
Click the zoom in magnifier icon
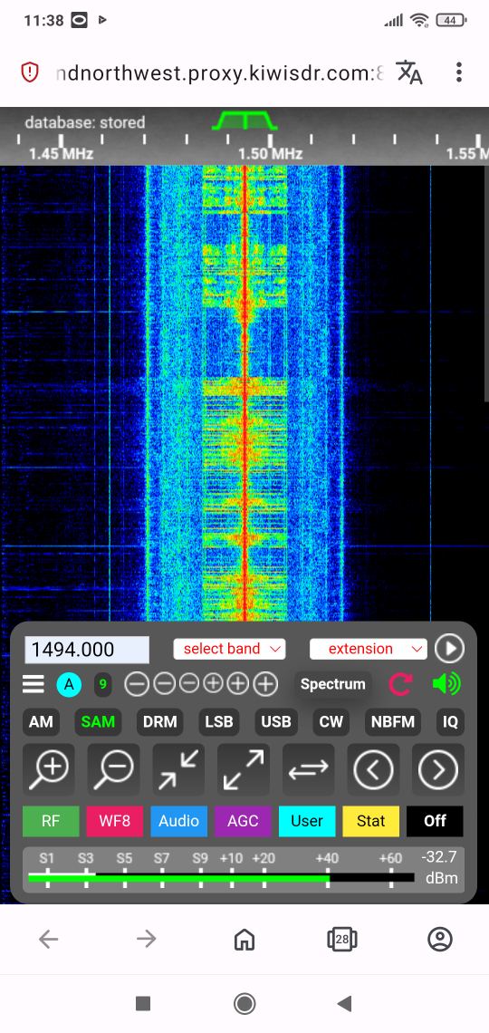coord(48,769)
